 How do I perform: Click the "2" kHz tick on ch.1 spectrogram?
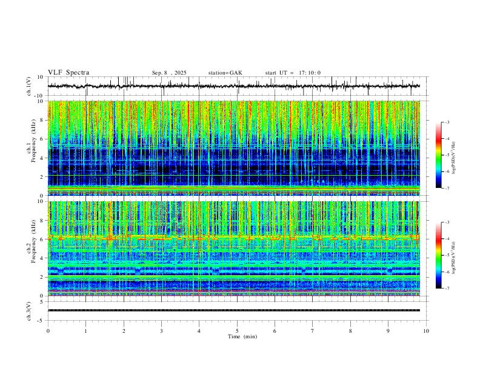(42, 176)
